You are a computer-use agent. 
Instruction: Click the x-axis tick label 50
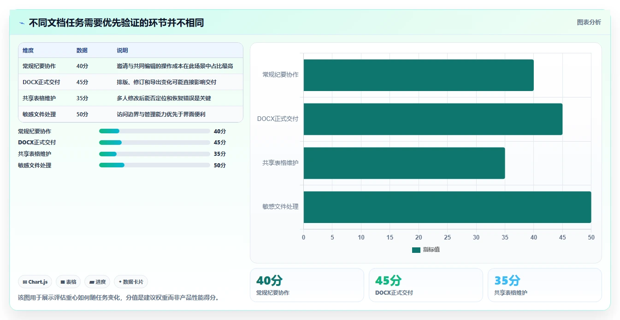pyautogui.click(x=591, y=238)
